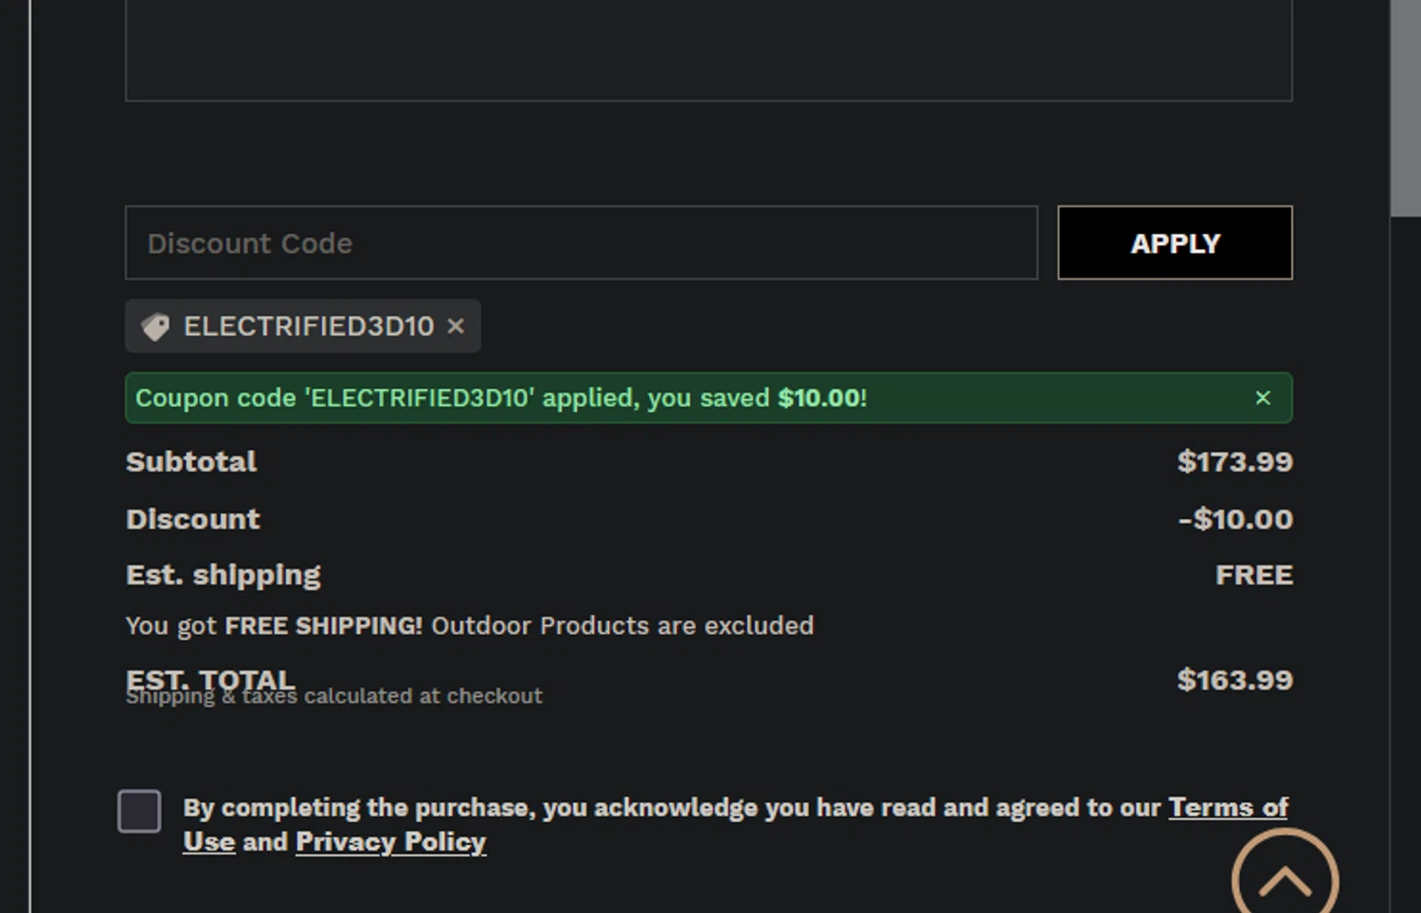Open the Terms of Use link
The width and height of the screenshot is (1421, 913).
[x=1227, y=808]
